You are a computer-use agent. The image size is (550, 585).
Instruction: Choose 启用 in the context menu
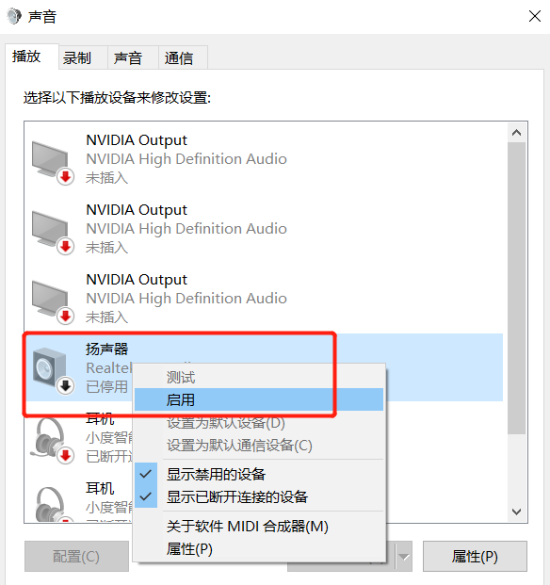click(259, 399)
